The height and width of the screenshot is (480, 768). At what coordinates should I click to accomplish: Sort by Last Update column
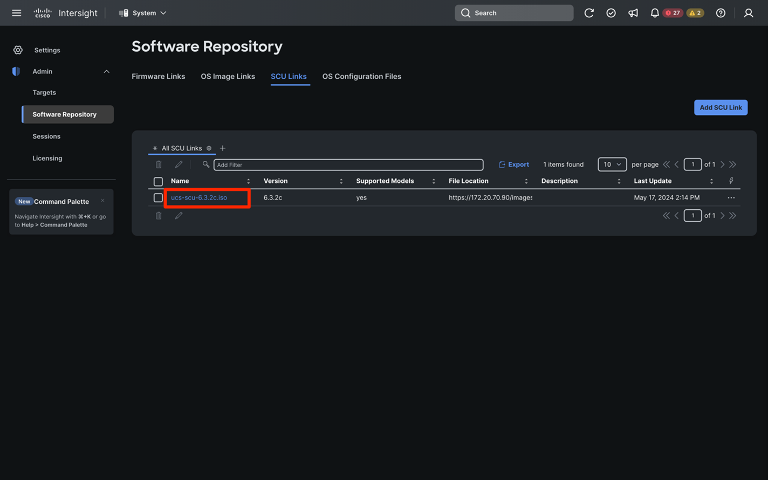click(711, 181)
